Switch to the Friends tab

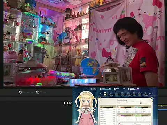click(x=111, y=94)
